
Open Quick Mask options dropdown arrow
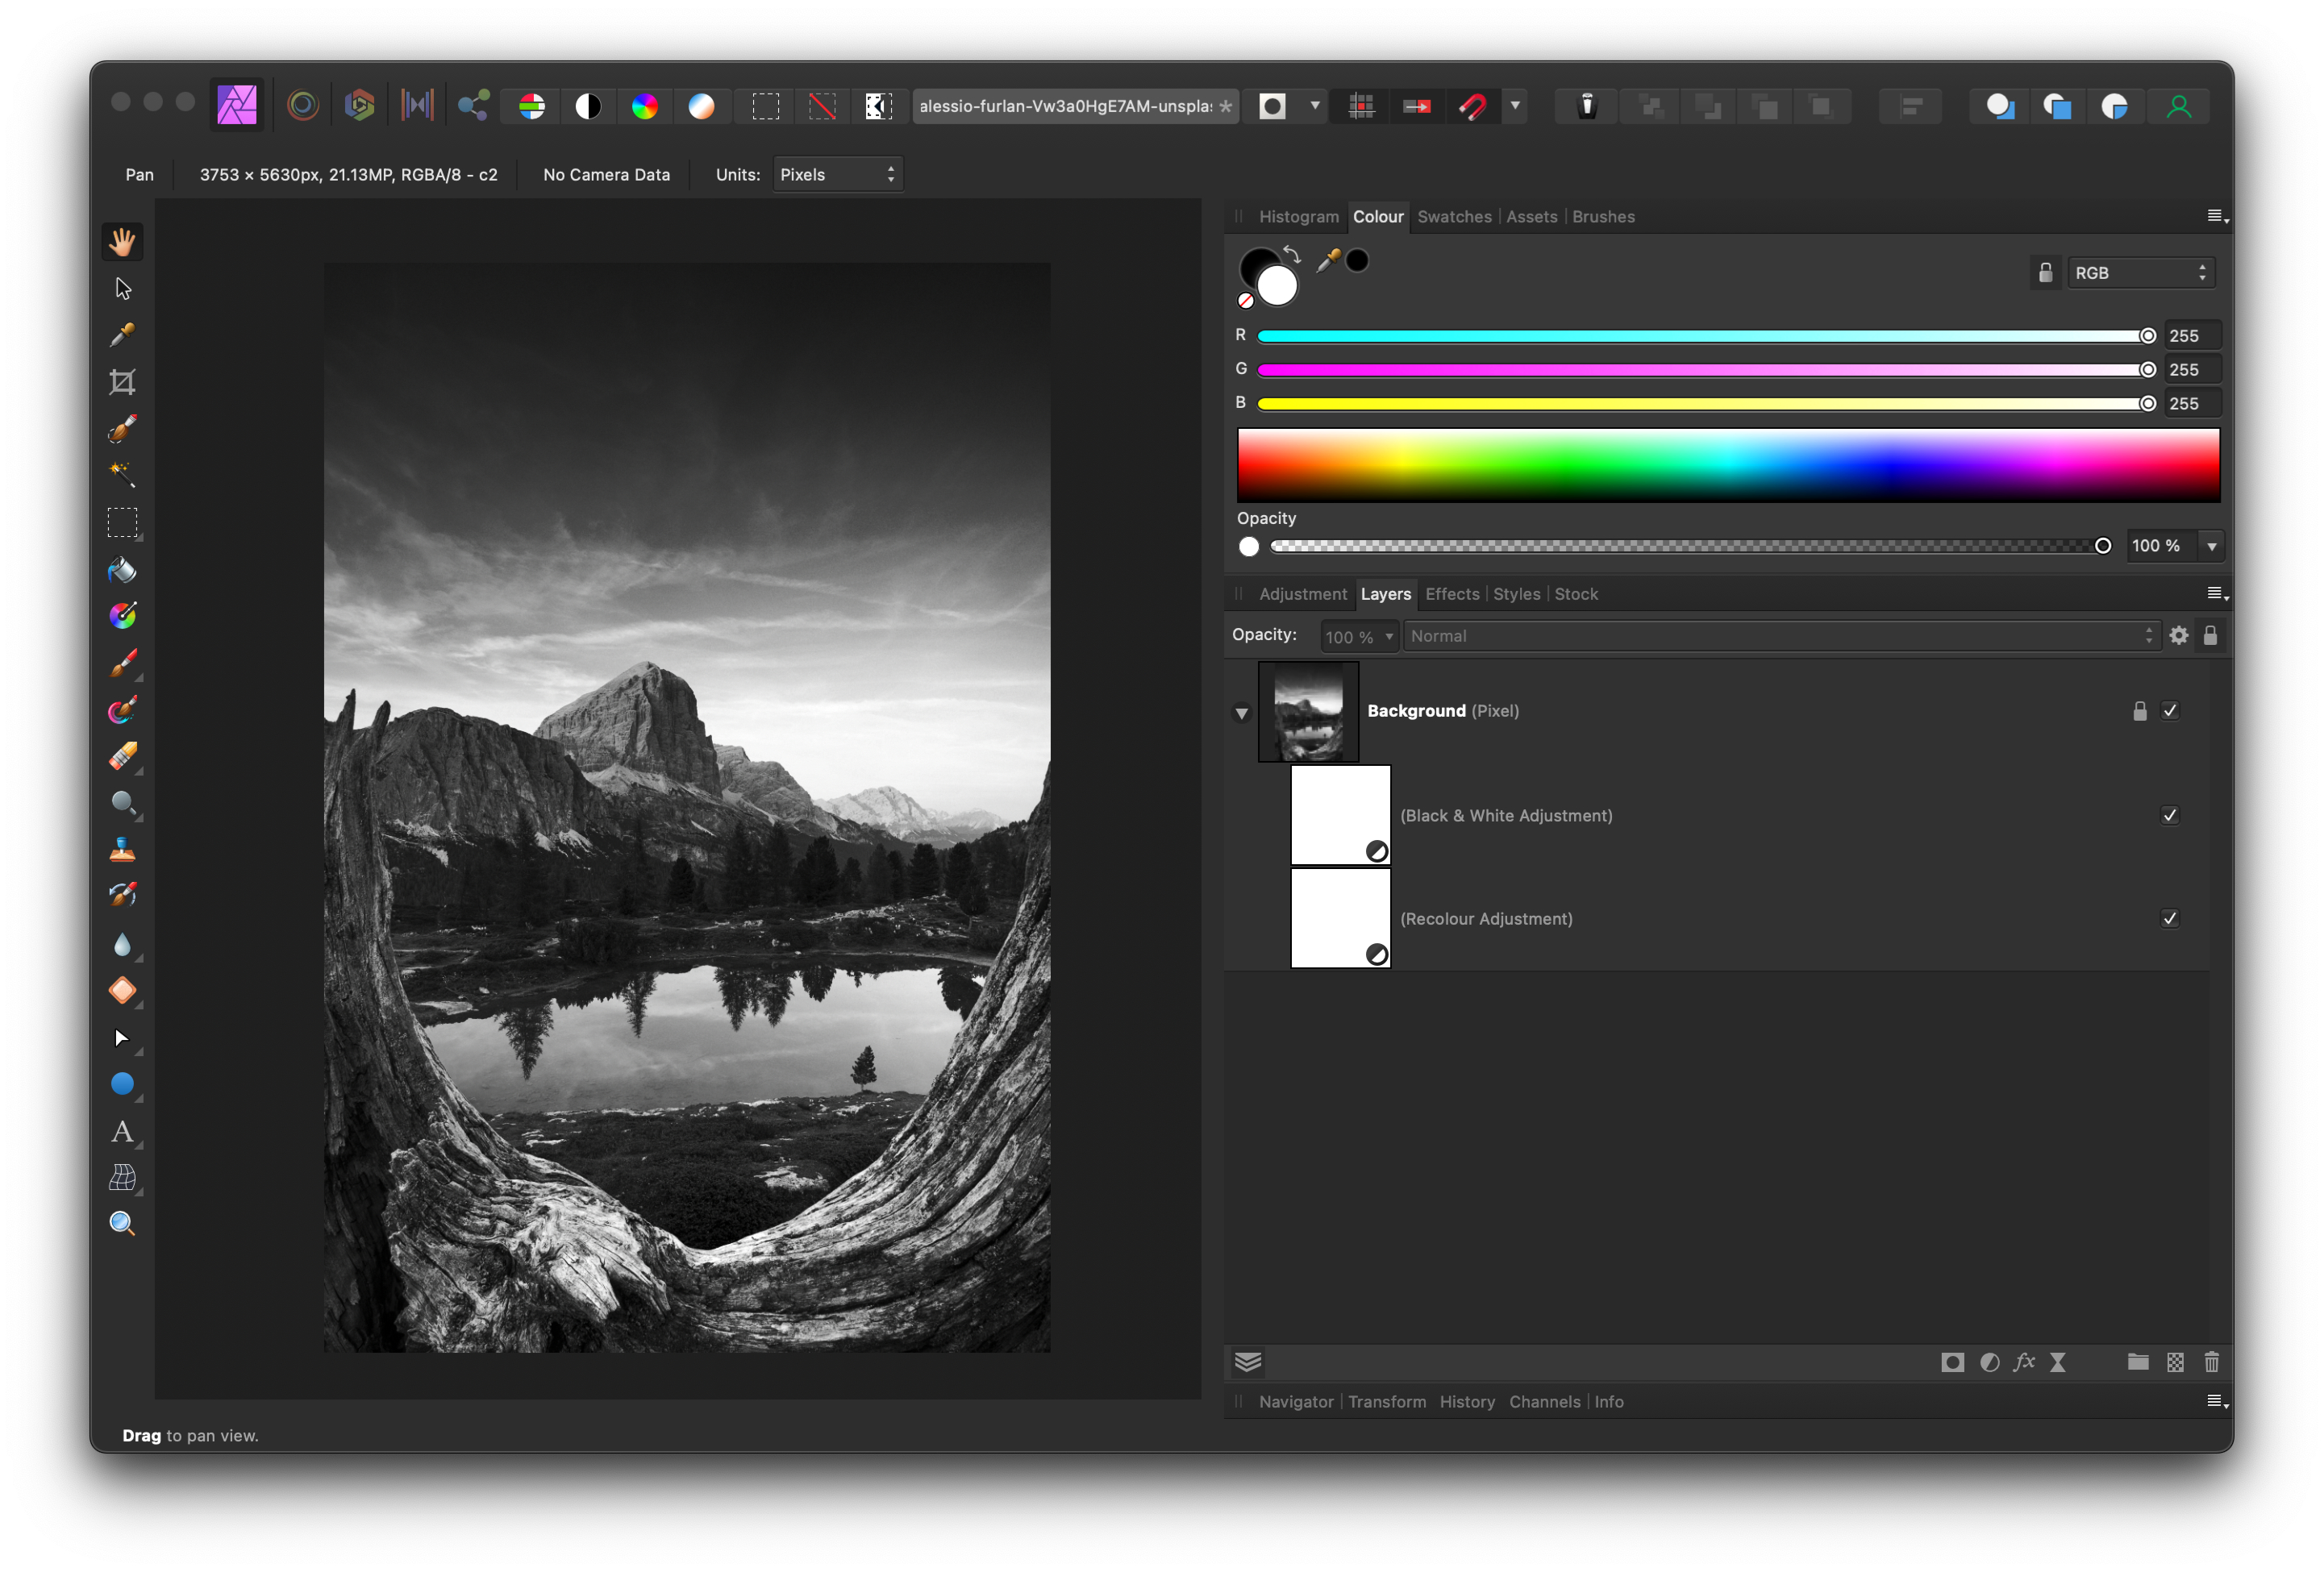(x=1315, y=106)
